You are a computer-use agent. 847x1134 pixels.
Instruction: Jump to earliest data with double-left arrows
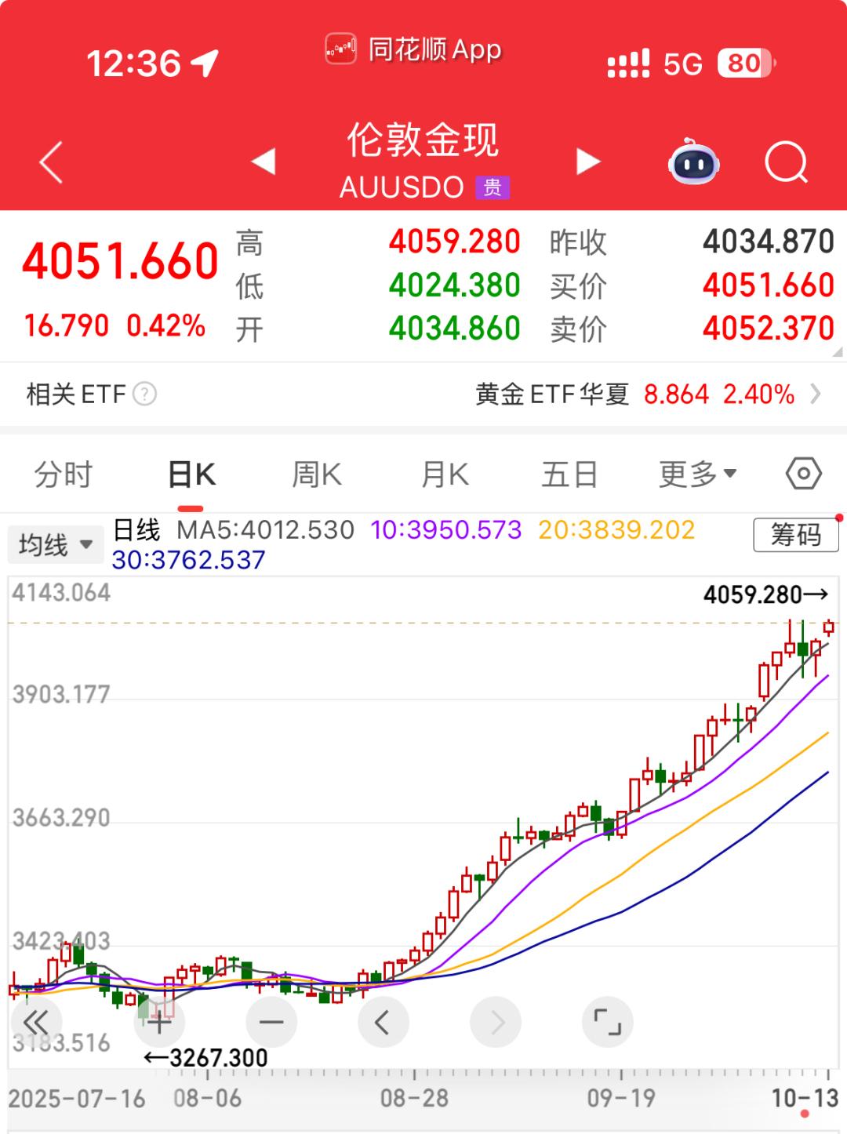[x=36, y=1023]
